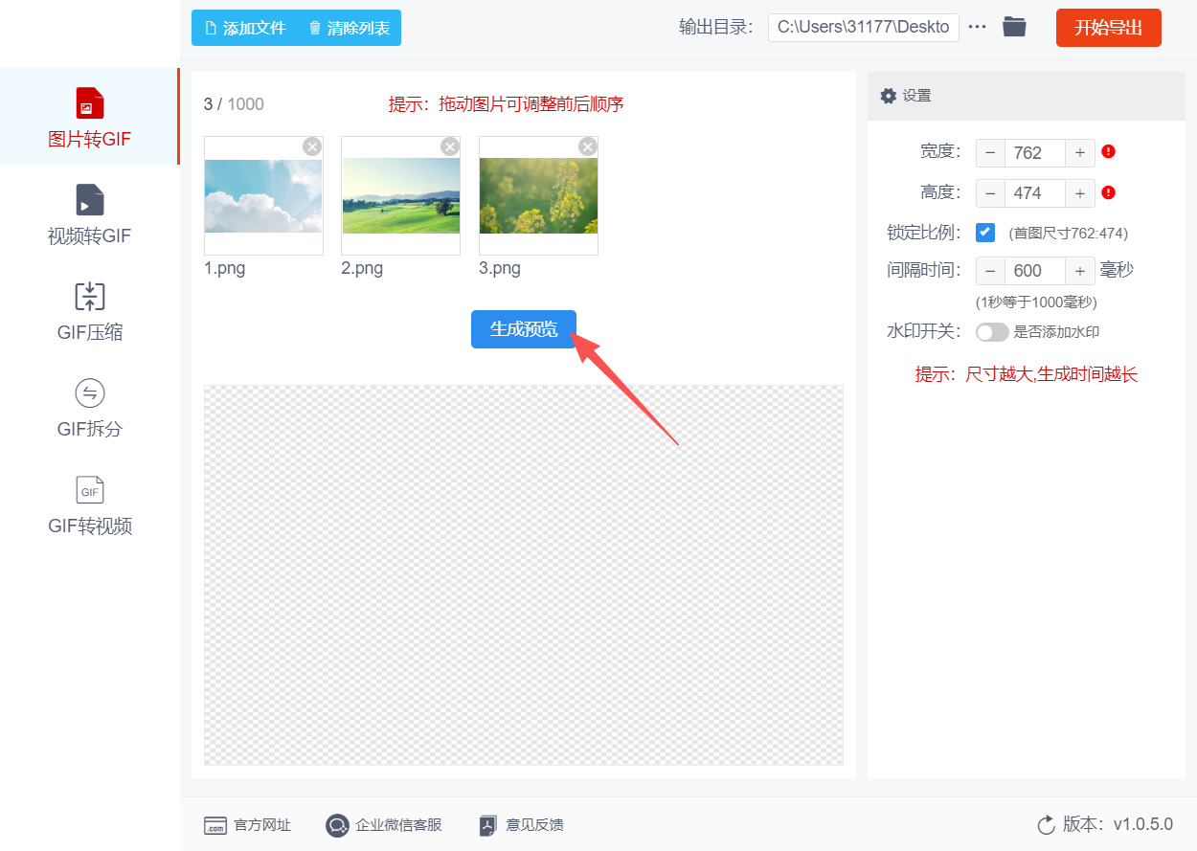This screenshot has height=851, width=1197.
Task: Toggle the 水印开关 switch
Action: tap(992, 332)
